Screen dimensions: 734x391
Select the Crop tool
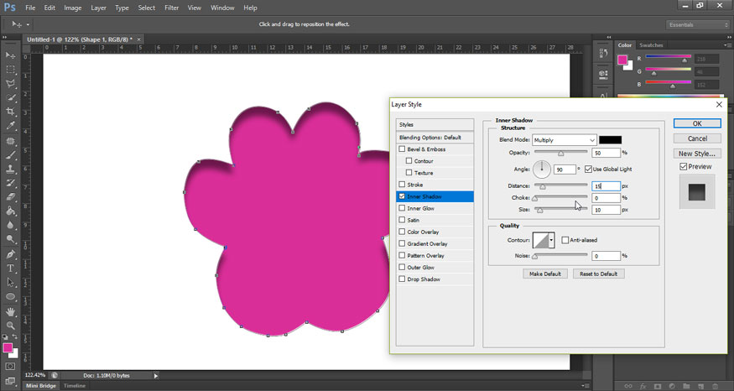click(11, 112)
